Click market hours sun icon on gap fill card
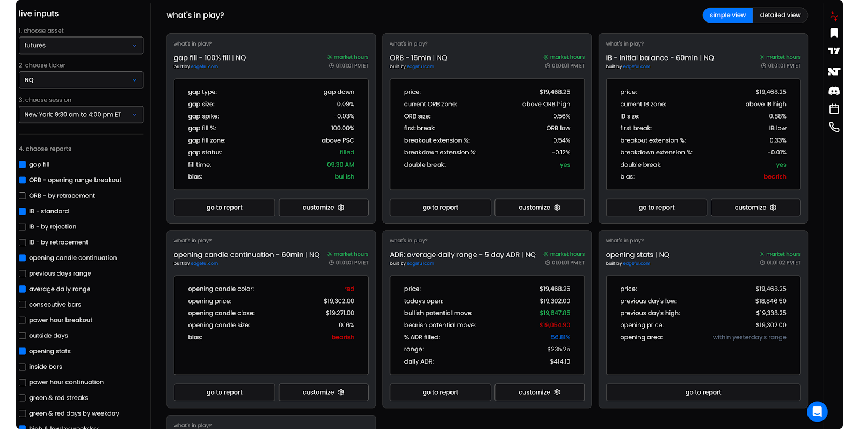The image size is (859, 429). point(330,57)
